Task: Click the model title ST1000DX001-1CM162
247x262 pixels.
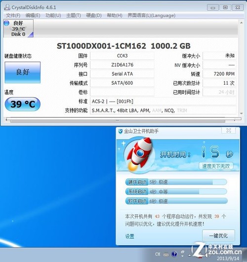Action: click(x=101, y=46)
